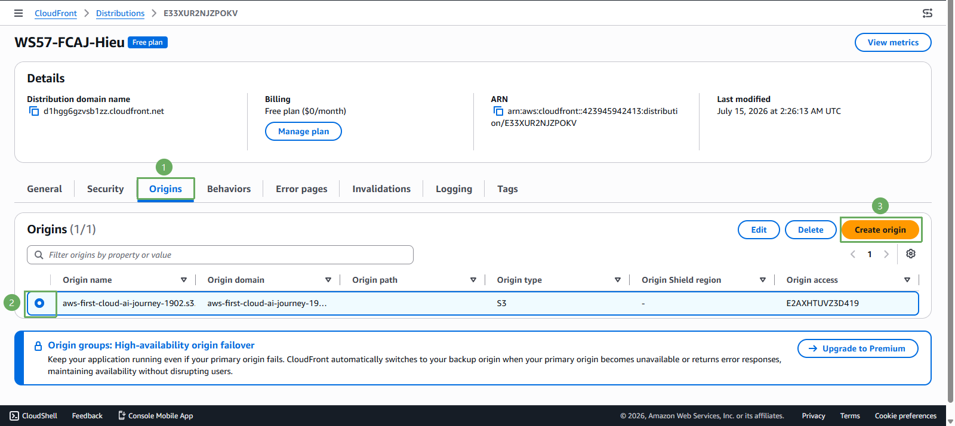Sort by Origin access column arrow
This screenshot has height=426, width=955.
pyautogui.click(x=907, y=280)
